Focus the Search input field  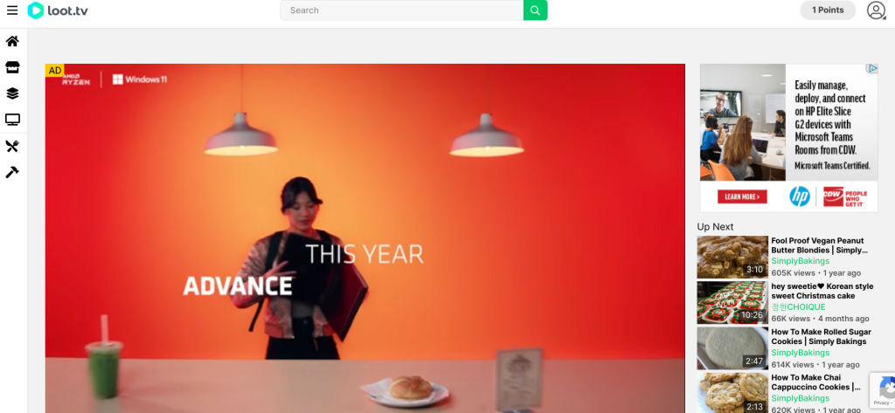click(x=402, y=10)
